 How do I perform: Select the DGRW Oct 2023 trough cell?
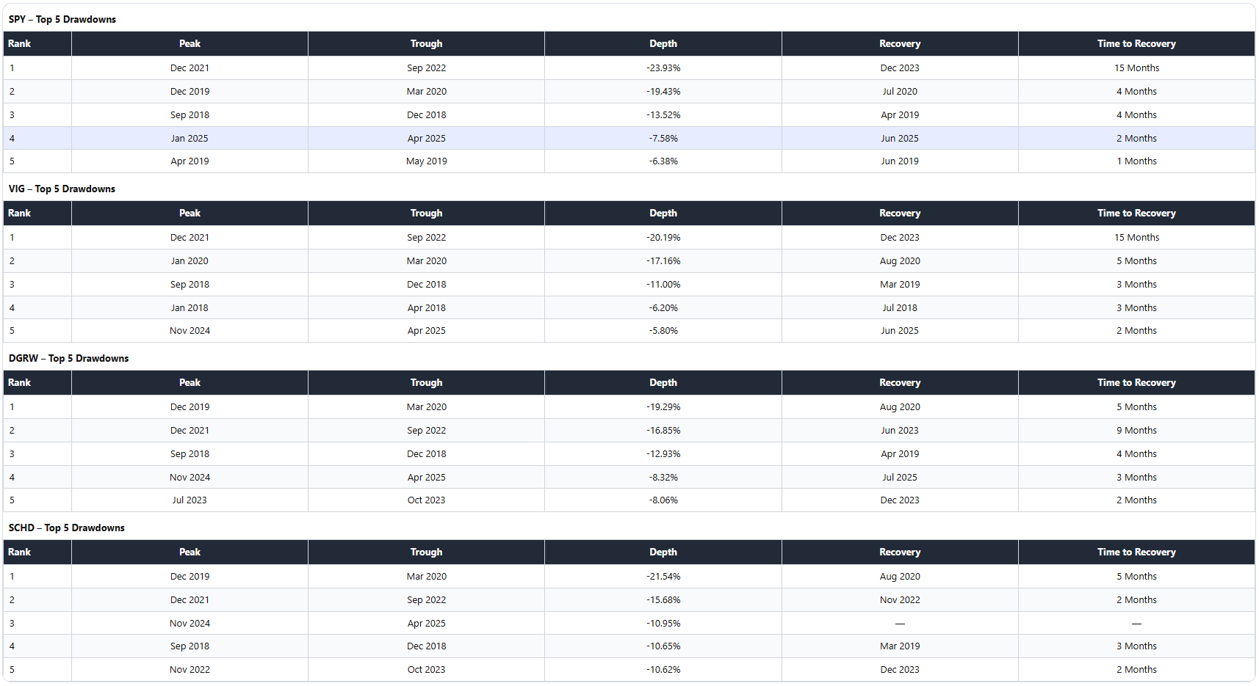(x=426, y=500)
